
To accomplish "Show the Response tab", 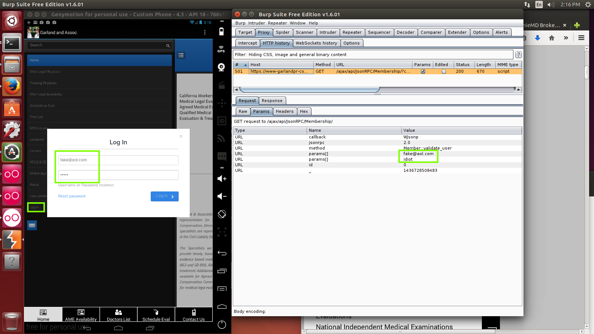I will [272, 101].
